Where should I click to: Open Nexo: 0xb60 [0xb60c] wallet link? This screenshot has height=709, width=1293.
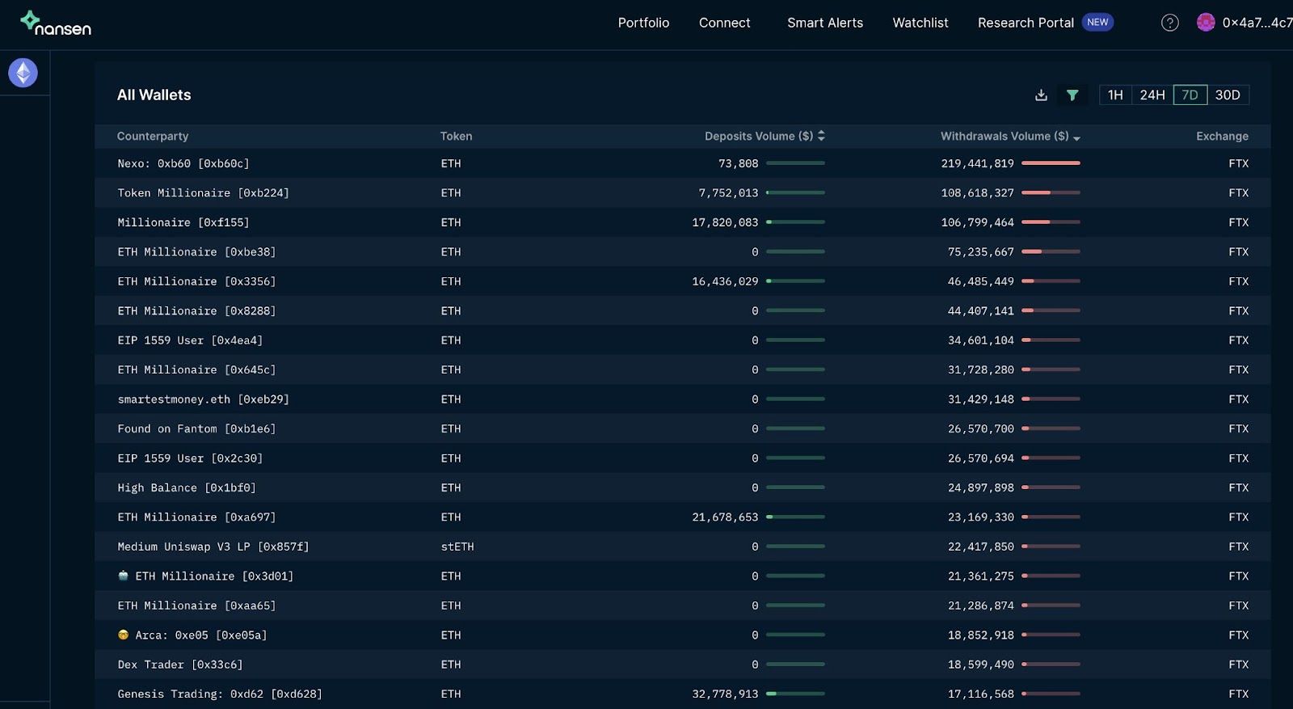click(x=183, y=164)
